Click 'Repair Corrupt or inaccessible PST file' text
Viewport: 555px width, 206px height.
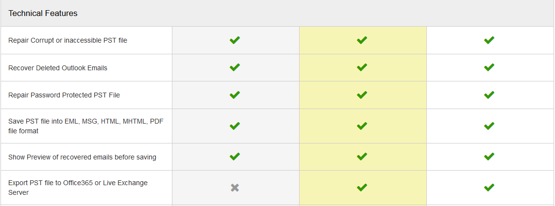pyautogui.click(x=67, y=40)
